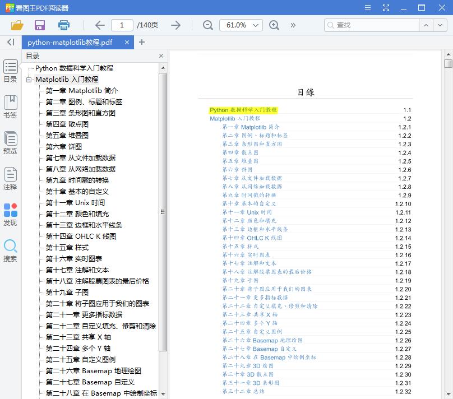Viewport: 453px width, 399px height.
Task: Open the 预览 thumbnails sidebar panel
Action: pyautogui.click(x=11, y=143)
